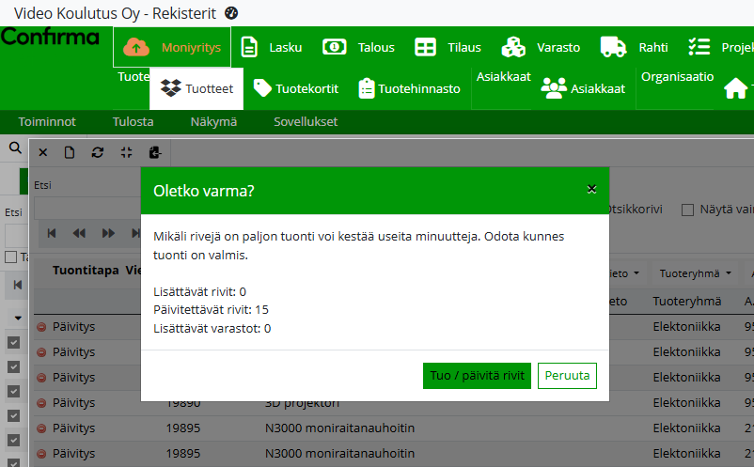Viewport: 754px width, 467px height.
Task: Open Tuotekortit product cards
Action: (296, 88)
